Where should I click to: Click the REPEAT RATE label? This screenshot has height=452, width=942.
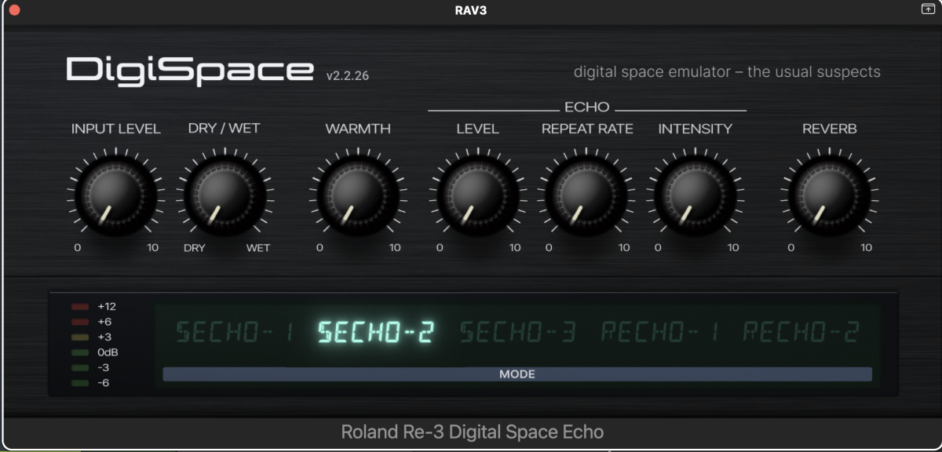(587, 129)
